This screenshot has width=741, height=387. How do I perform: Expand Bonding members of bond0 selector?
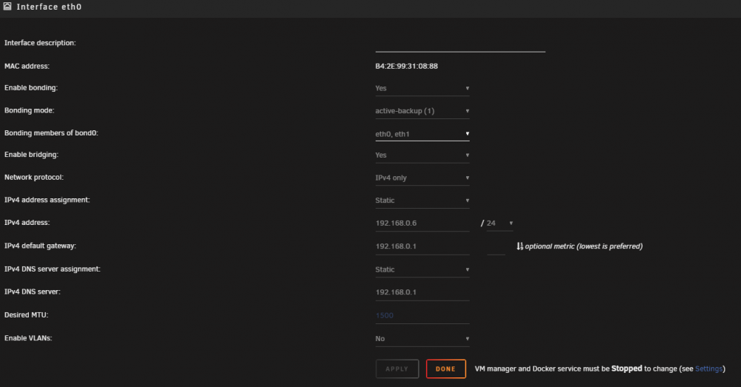[x=422, y=133]
